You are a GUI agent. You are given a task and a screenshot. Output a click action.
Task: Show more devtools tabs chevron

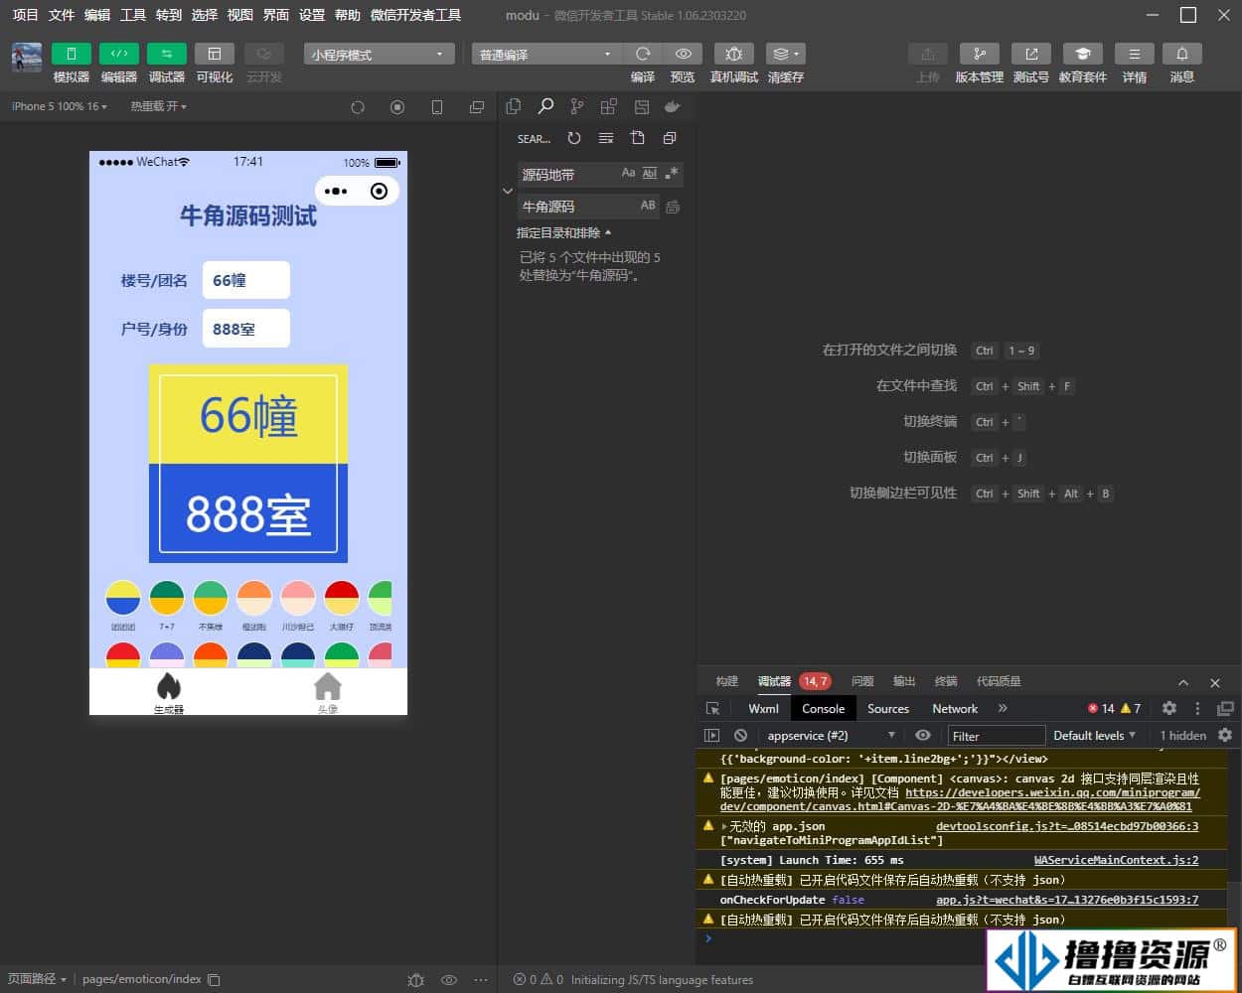click(1003, 708)
